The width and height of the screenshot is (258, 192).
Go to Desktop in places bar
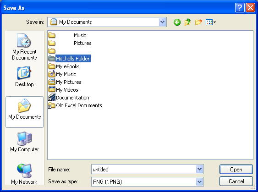coord(24,77)
